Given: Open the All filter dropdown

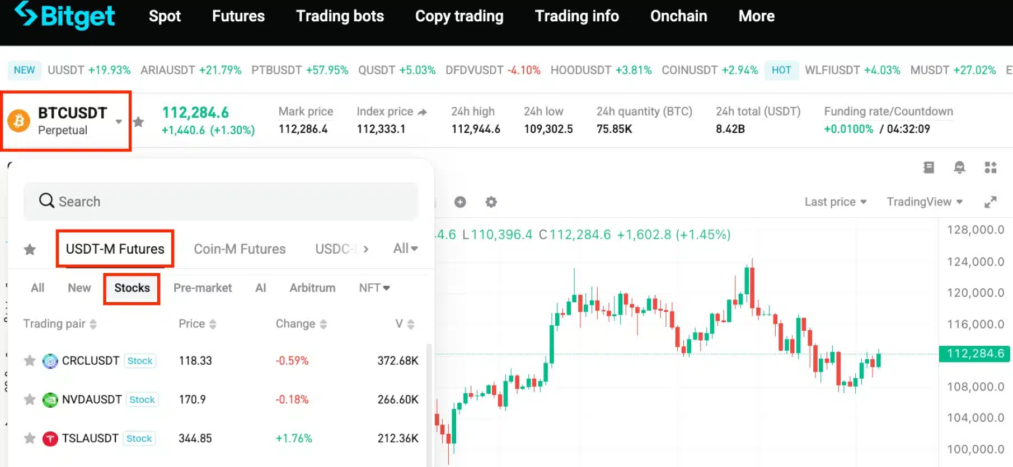Looking at the screenshot, I should tap(405, 249).
